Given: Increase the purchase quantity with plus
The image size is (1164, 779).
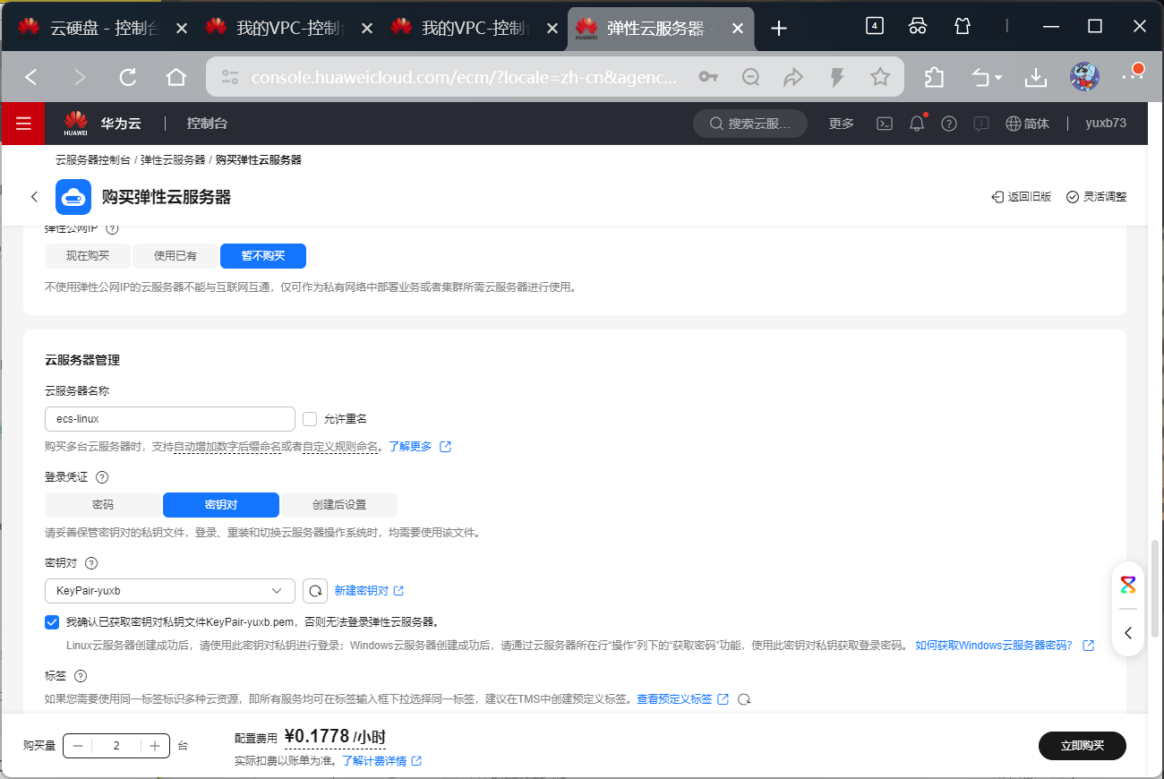Looking at the screenshot, I should tap(155, 746).
